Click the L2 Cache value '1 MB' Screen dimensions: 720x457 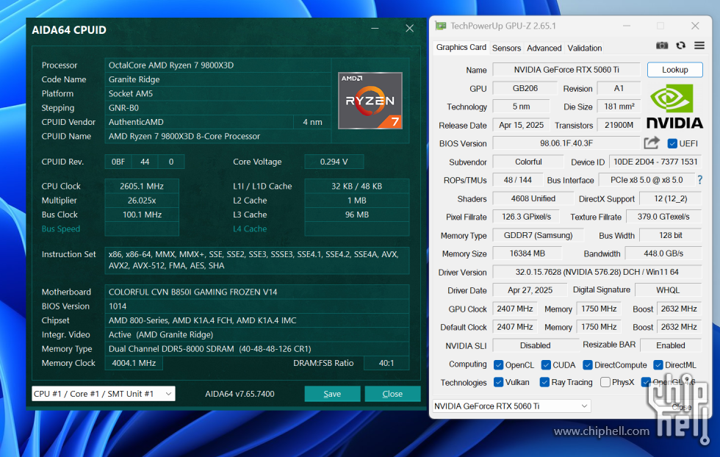click(x=357, y=201)
